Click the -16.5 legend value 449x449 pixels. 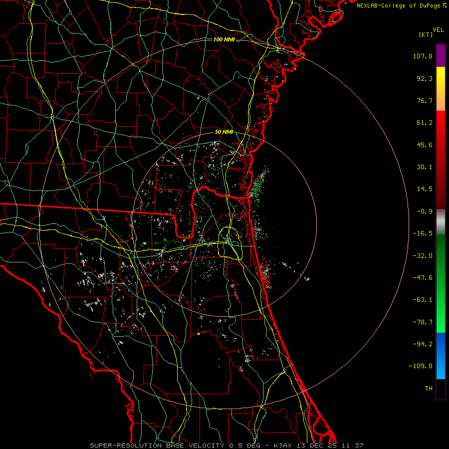(x=423, y=233)
